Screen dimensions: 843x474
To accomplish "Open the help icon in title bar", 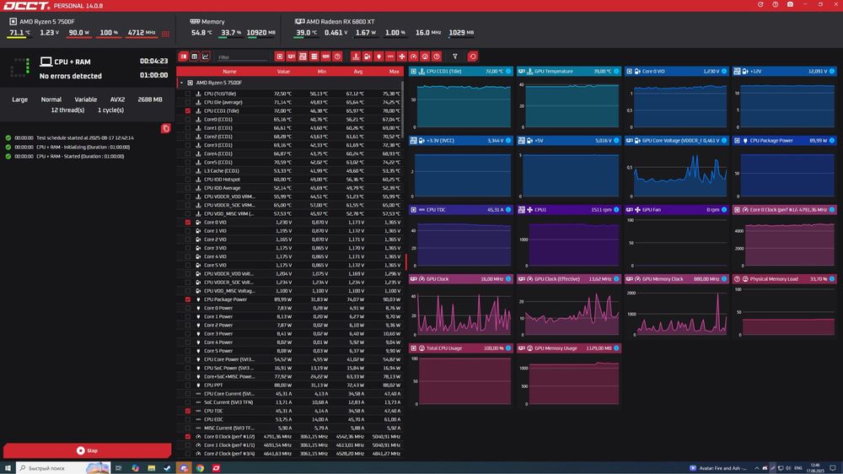I will (775, 4).
